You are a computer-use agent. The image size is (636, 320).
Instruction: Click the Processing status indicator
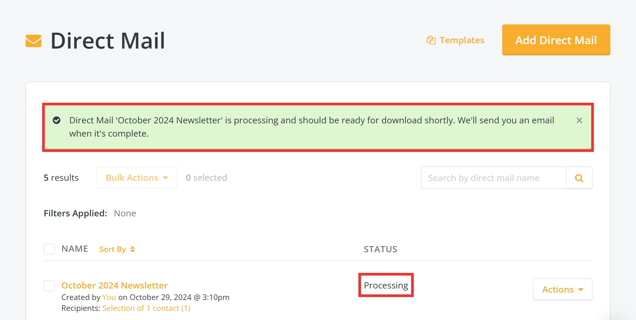[386, 285]
